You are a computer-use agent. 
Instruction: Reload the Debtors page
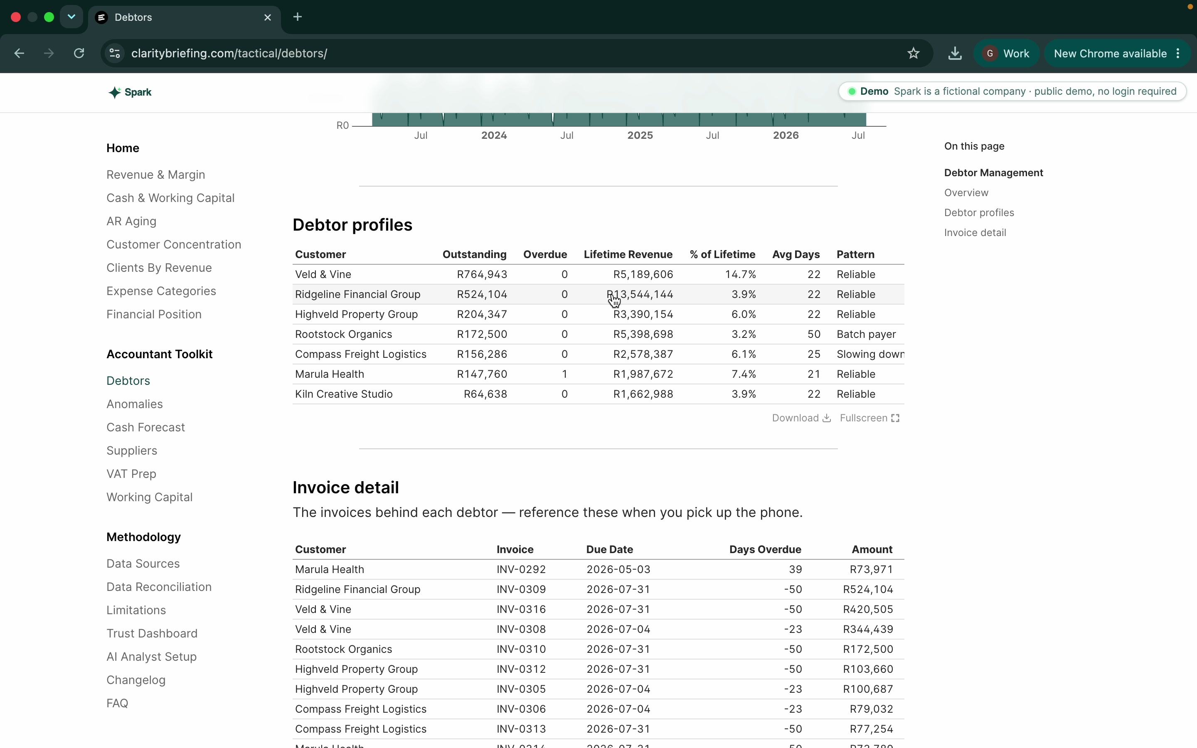coord(79,54)
